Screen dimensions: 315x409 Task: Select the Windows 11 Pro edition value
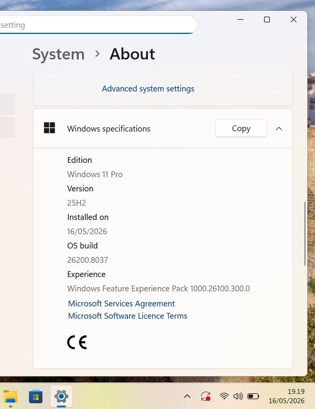pyautogui.click(x=95, y=174)
